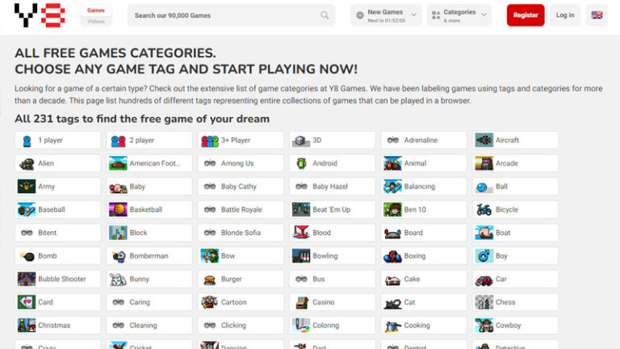The image size is (620, 349).
Task: Click the Log in button
Action: pyautogui.click(x=565, y=15)
